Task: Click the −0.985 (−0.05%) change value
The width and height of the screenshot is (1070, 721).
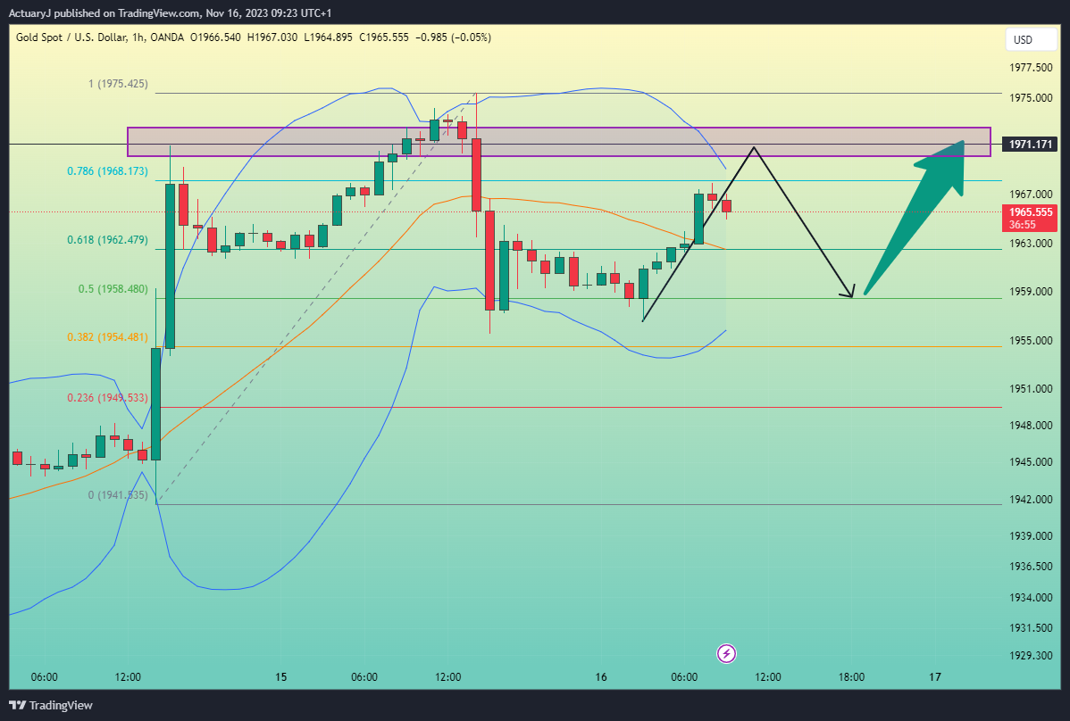Action: point(453,37)
